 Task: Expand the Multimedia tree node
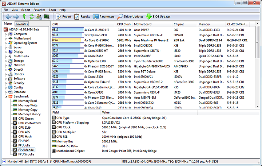pos(6,57)
